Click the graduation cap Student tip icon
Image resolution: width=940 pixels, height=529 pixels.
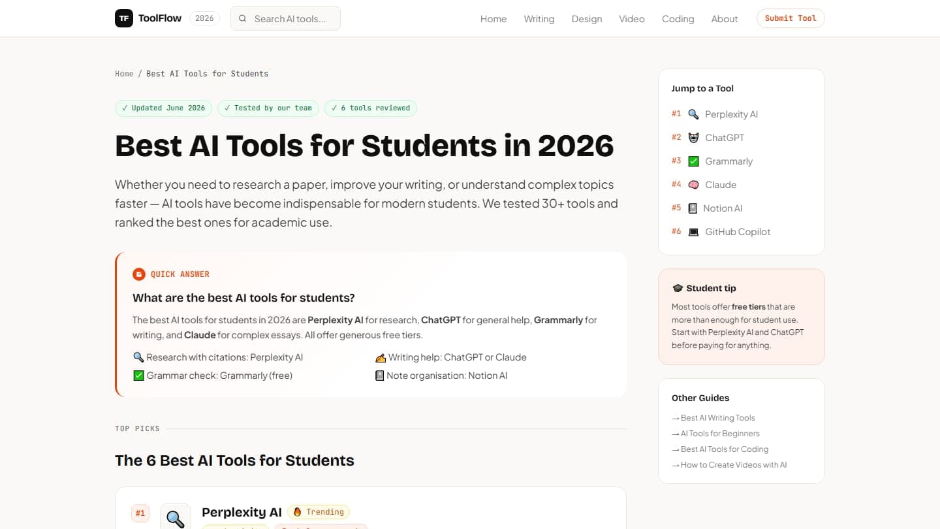click(x=678, y=288)
